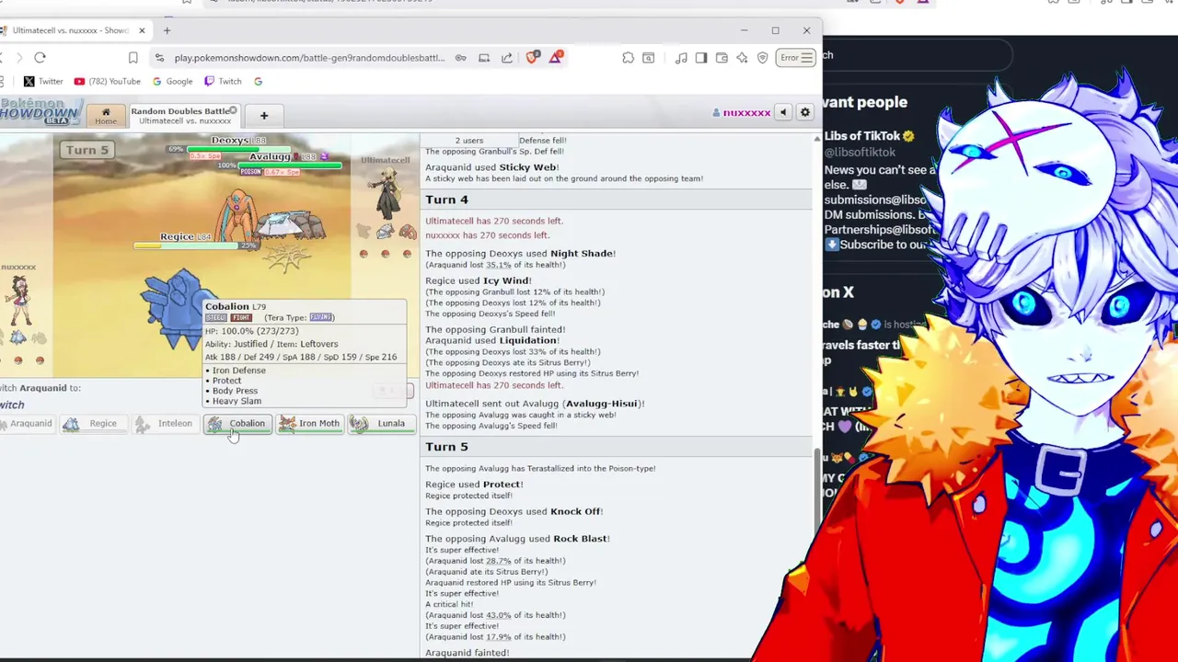Screen dimensions: 1178x662
Task: Go forward in browser history
Action: pyautogui.click(x=17, y=58)
